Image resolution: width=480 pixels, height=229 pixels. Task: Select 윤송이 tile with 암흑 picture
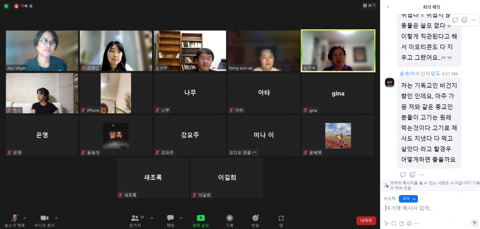click(116, 135)
